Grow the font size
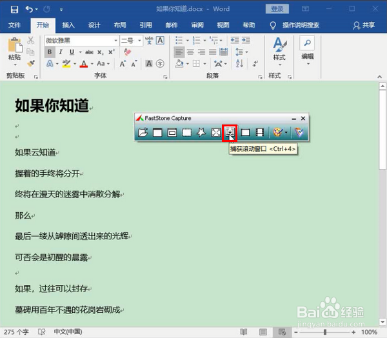The height and width of the screenshot is (338, 387). pyautogui.click(x=123, y=64)
